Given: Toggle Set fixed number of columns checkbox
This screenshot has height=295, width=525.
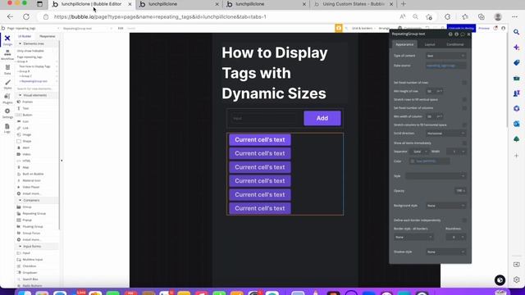Looking at the screenshot, I should point(464,108).
